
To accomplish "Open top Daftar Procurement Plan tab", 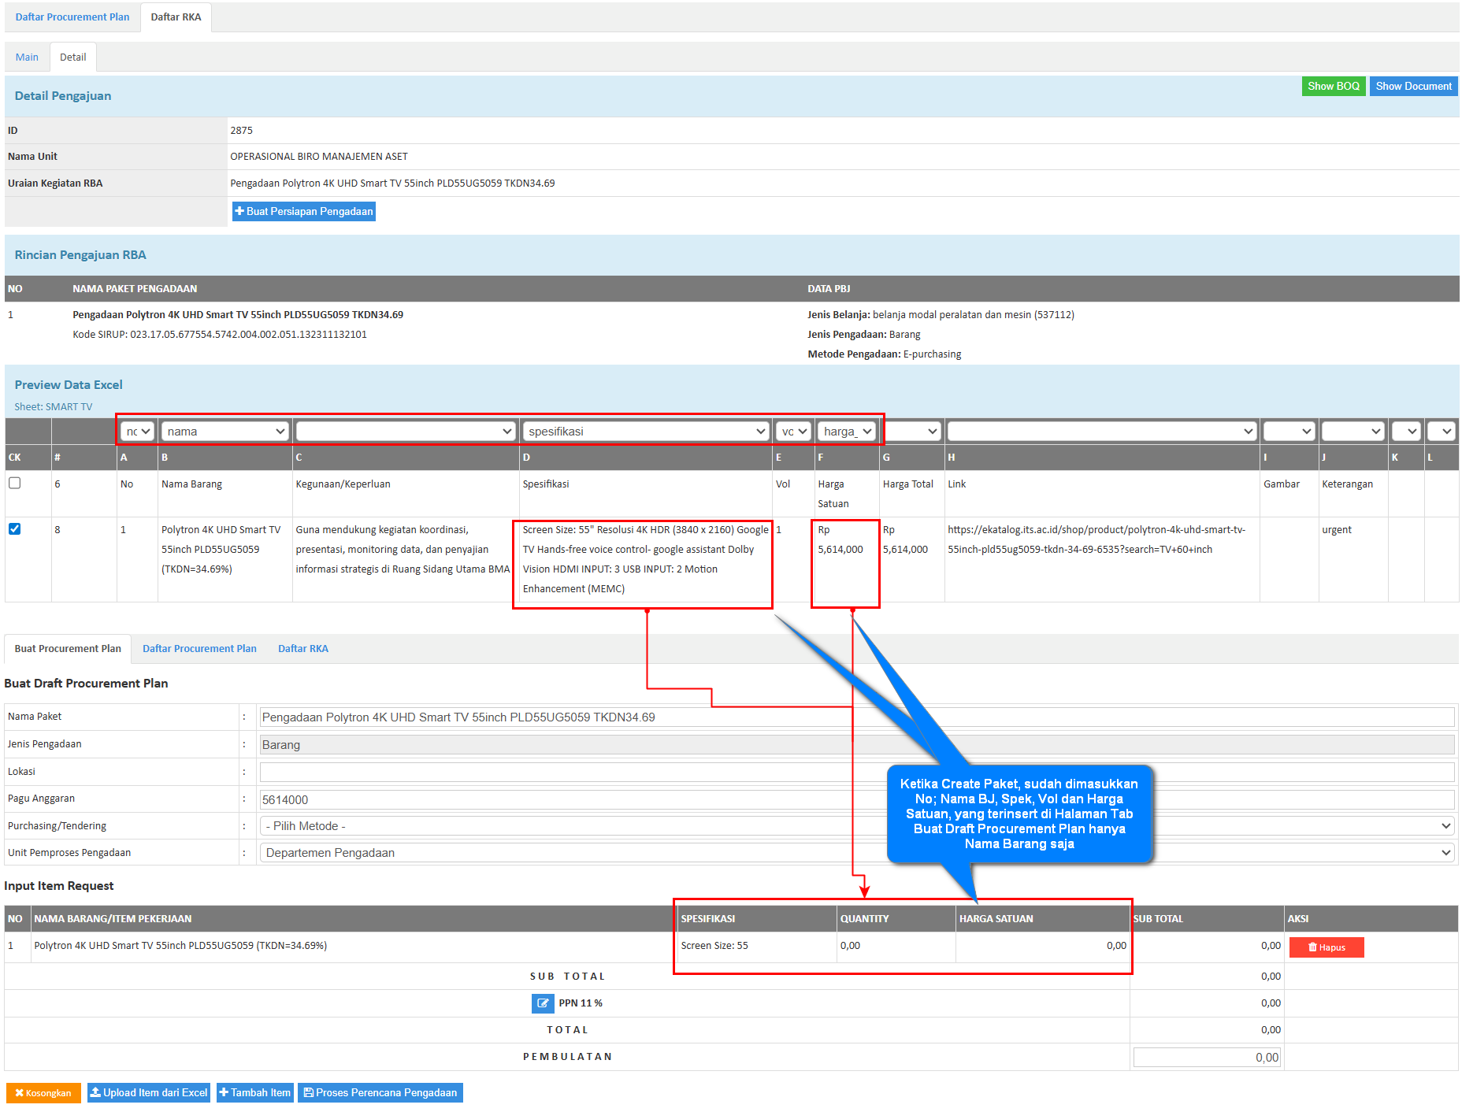I will click(x=72, y=17).
